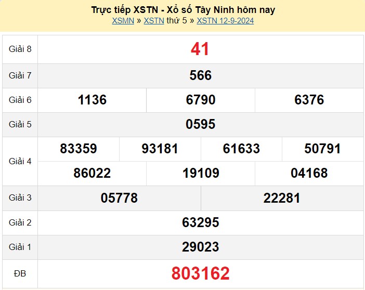The height and width of the screenshot is (290, 365).
Task: Click the Giải 6 number 6790
Action: (x=200, y=100)
